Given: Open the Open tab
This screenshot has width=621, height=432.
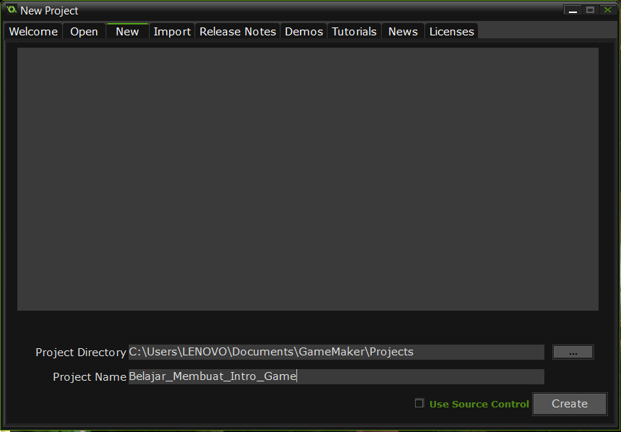Looking at the screenshot, I should coord(84,31).
